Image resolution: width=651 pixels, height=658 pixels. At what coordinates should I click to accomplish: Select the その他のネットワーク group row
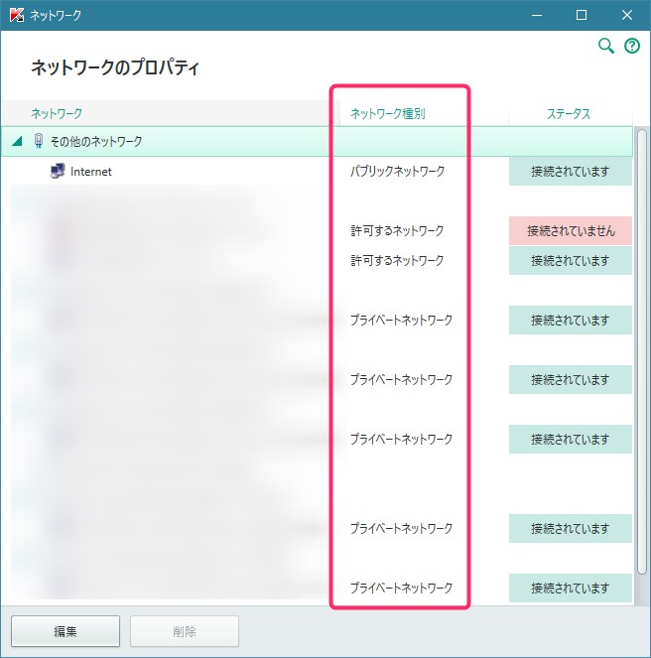pyautogui.click(x=317, y=141)
